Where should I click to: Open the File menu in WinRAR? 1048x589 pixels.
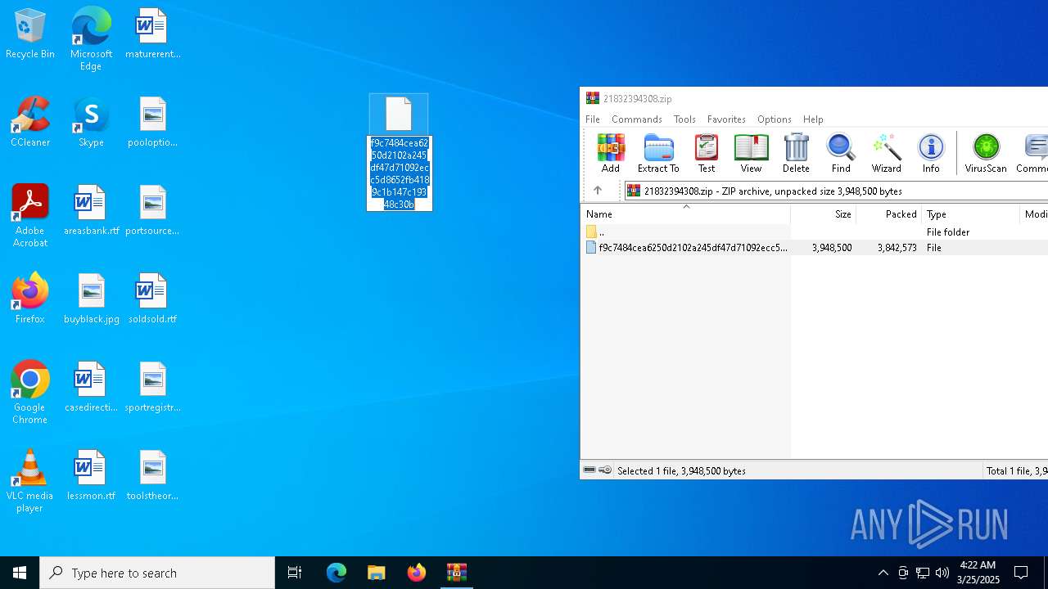click(x=593, y=119)
